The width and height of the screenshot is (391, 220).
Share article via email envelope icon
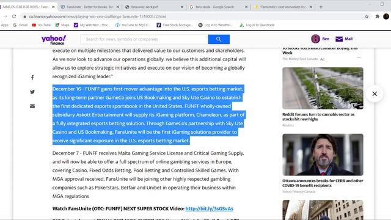click(32, 106)
